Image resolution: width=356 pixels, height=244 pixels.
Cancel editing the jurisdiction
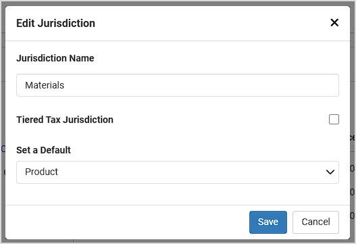[x=315, y=222]
